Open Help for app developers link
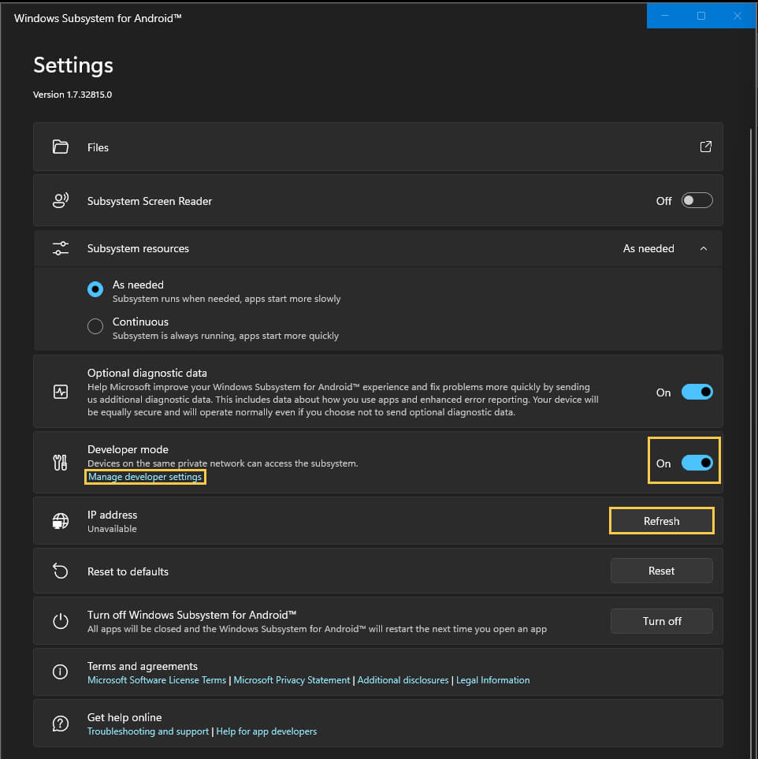This screenshot has height=759, width=758. (x=266, y=731)
